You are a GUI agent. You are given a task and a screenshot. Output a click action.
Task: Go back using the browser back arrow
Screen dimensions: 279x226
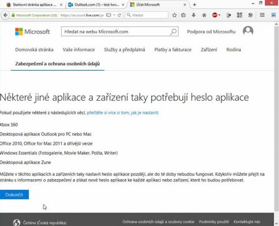[x=5, y=15]
